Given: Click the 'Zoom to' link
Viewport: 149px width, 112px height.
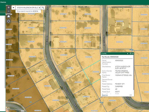Looking at the screenshot, I should point(105,95).
